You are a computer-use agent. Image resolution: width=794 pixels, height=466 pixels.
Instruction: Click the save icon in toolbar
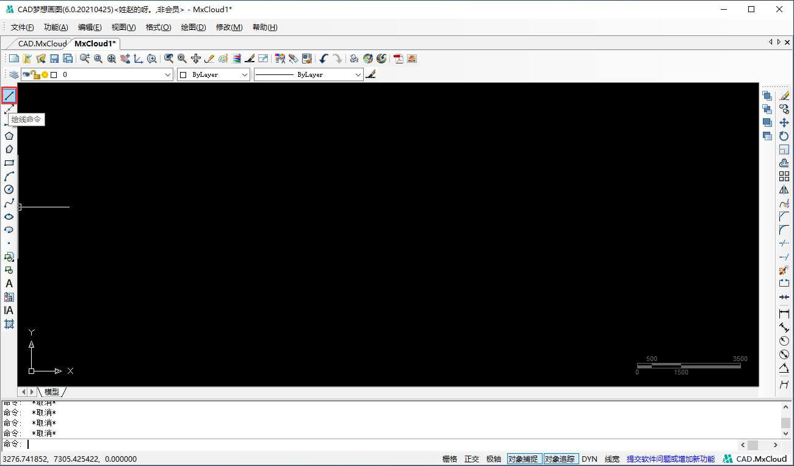(x=54, y=59)
